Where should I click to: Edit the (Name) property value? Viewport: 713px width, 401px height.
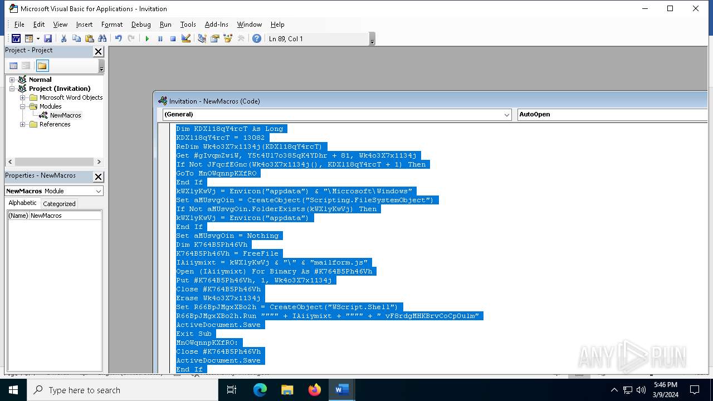pyautogui.click(x=65, y=216)
